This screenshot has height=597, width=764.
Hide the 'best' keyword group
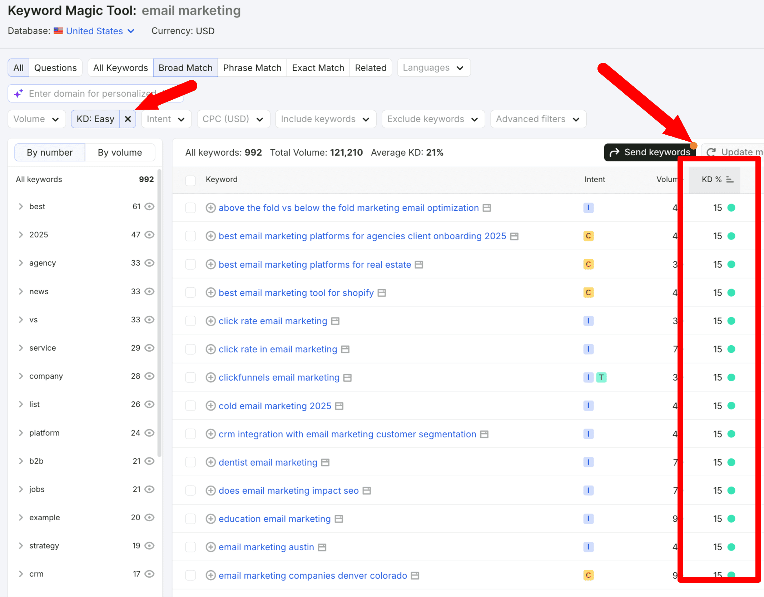149,206
